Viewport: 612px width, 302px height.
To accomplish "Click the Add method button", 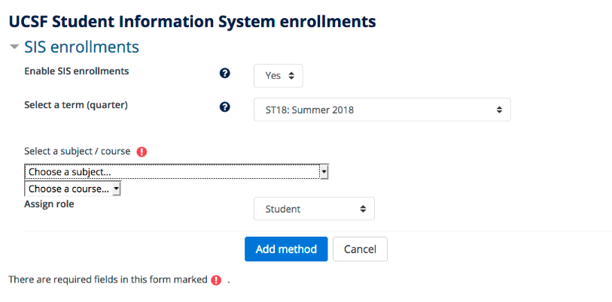I will coord(286,249).
